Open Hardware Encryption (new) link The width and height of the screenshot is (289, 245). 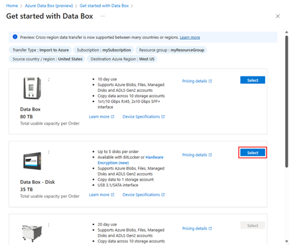(130, 160)
